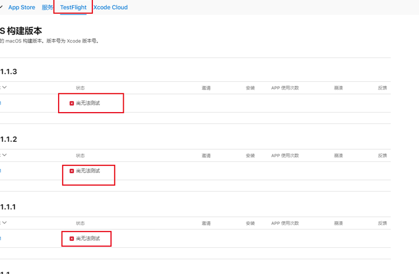
Task: Toggle the sort chevron in 1.1.3 table header
Action: (x=4, y=88)
